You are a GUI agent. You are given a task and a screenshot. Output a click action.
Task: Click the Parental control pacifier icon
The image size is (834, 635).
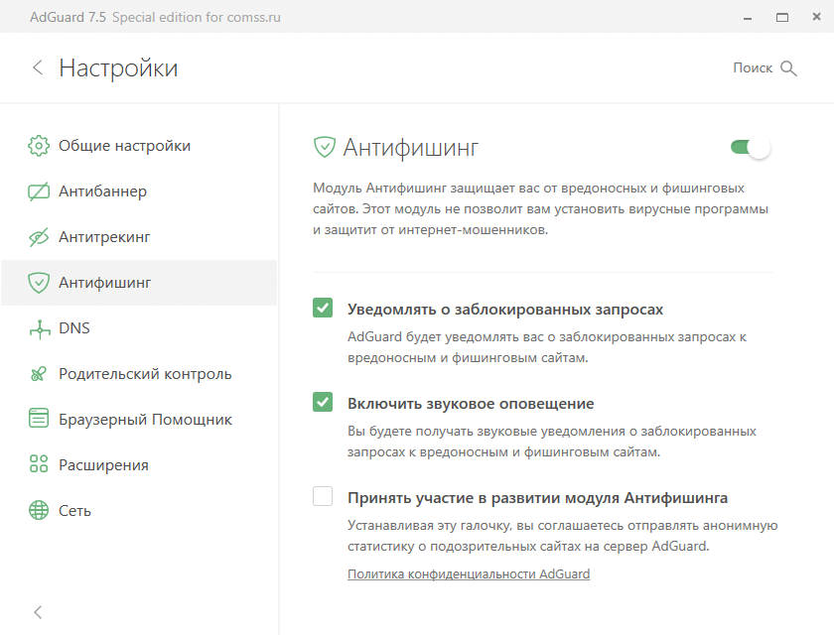point(39,374)
